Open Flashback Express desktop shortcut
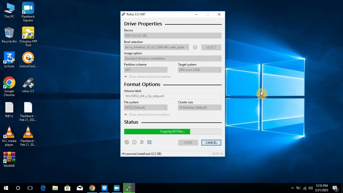 (x=28, y=12)
